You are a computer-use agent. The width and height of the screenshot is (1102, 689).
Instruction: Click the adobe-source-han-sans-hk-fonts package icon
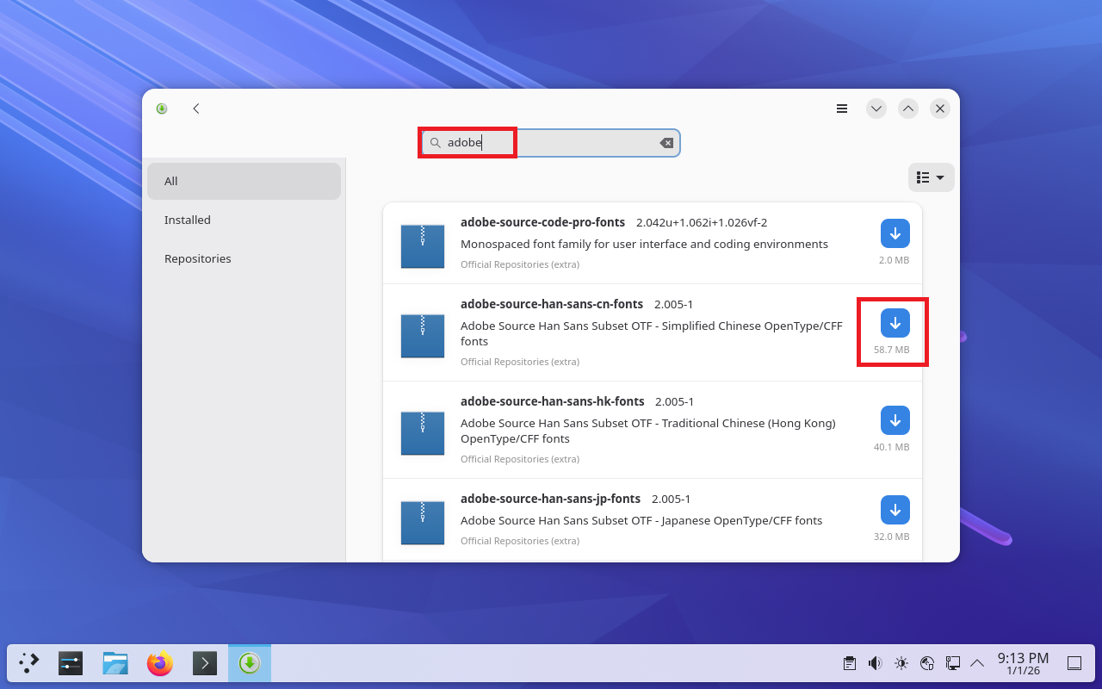pos(423,433)
